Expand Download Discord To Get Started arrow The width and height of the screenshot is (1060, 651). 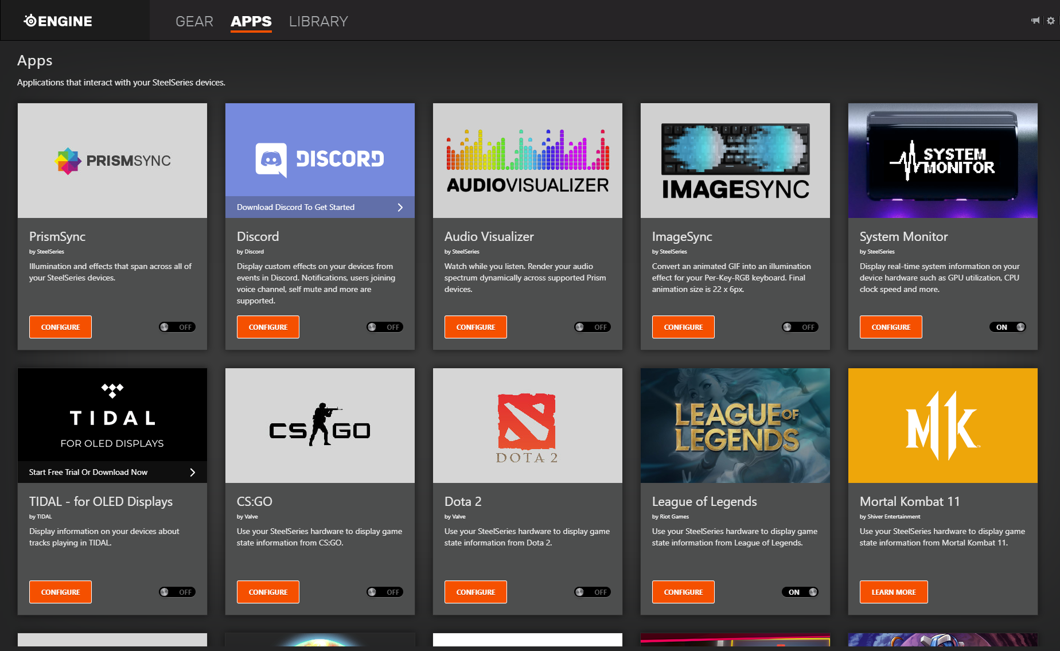pos(400,207)
